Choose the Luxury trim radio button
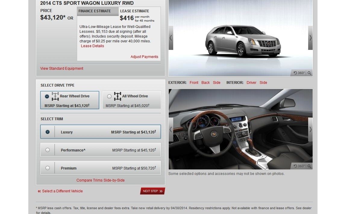 click(x=47, y=132)
